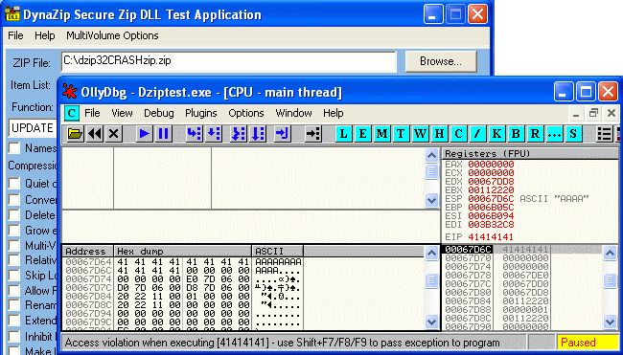This screenshot has width=623, height=355.
Task: Toggle the Skip Lo checkbox in DynaZip
Action: pos(14,276)
